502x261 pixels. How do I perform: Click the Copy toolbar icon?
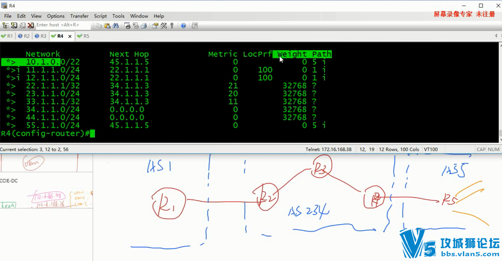(99, 26)
